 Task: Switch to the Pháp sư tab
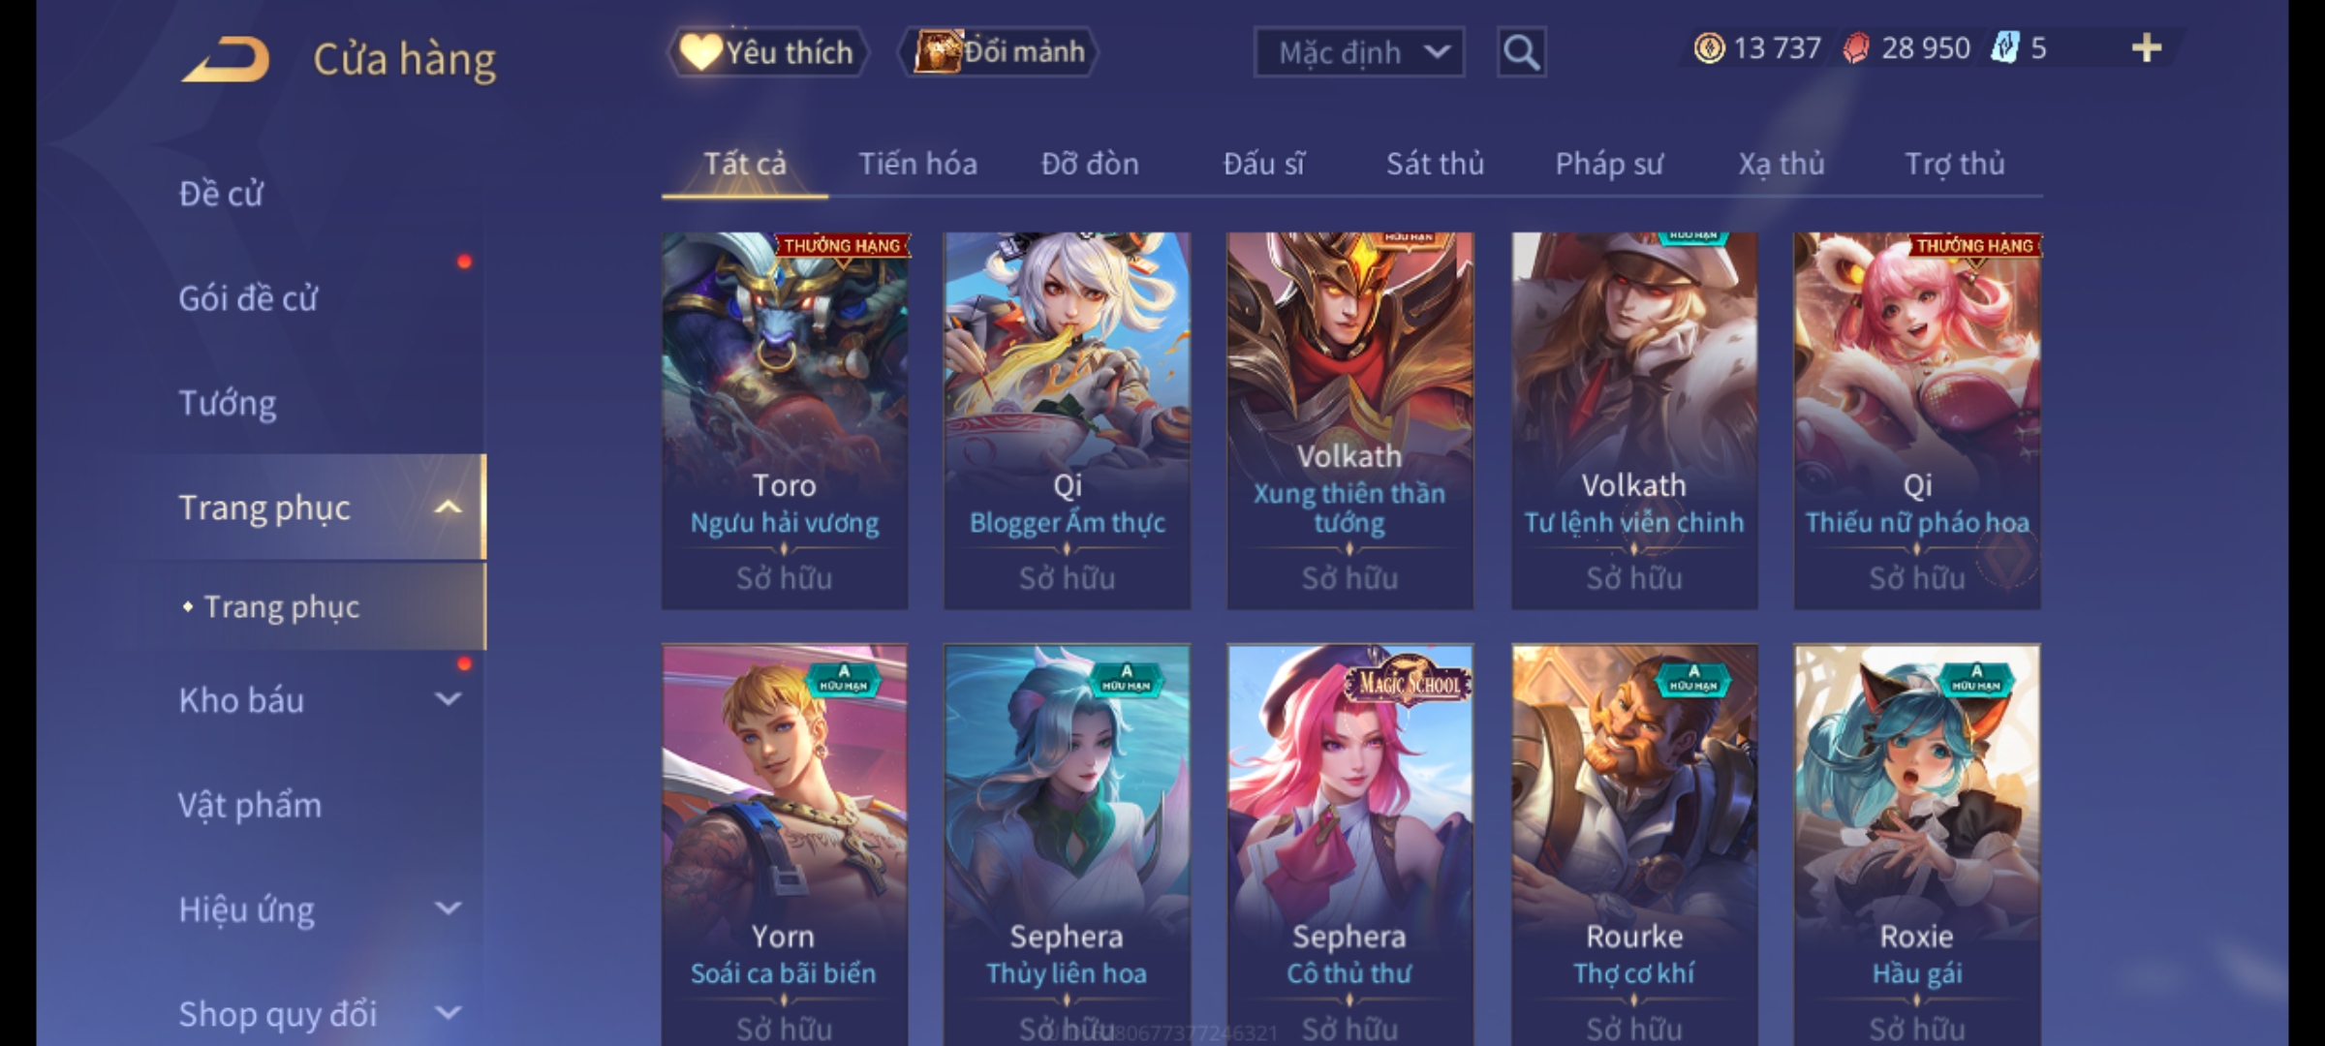[x=1609, y=164]
